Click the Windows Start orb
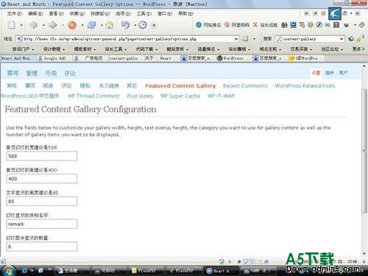This screenshot has height=276, width=368. tap(9, 271)
